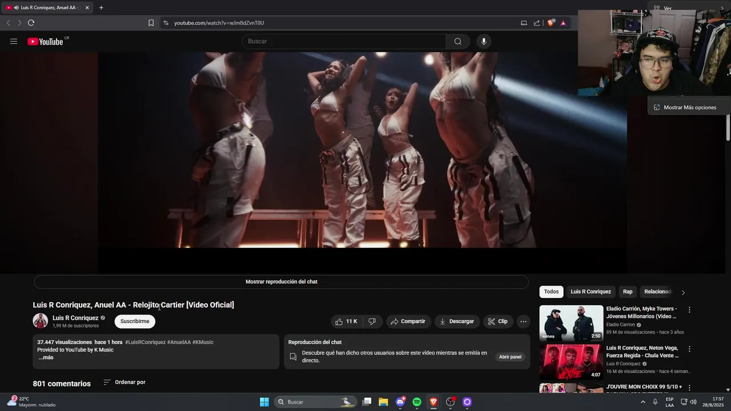This screenshot has height=411, width=731.
Task: Open the YouTube guide hamburger menu
Action: point(14,41)
